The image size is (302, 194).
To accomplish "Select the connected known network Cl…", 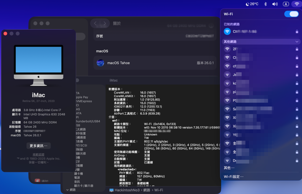I will click(x=261, y=31).
